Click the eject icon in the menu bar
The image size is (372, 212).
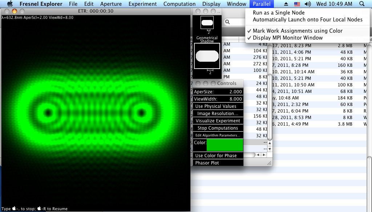click(286, 4)
